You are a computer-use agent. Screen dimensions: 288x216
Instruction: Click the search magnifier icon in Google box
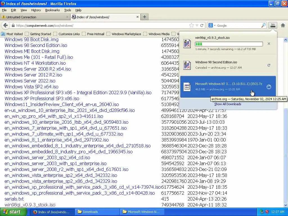point(264,25)
